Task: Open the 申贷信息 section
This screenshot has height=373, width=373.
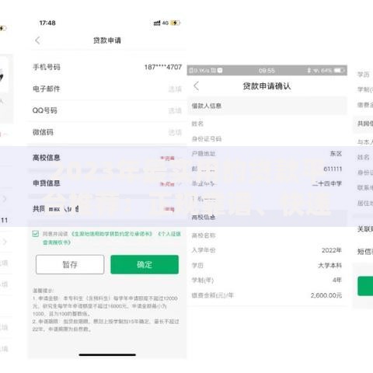Action: point(106,183)
